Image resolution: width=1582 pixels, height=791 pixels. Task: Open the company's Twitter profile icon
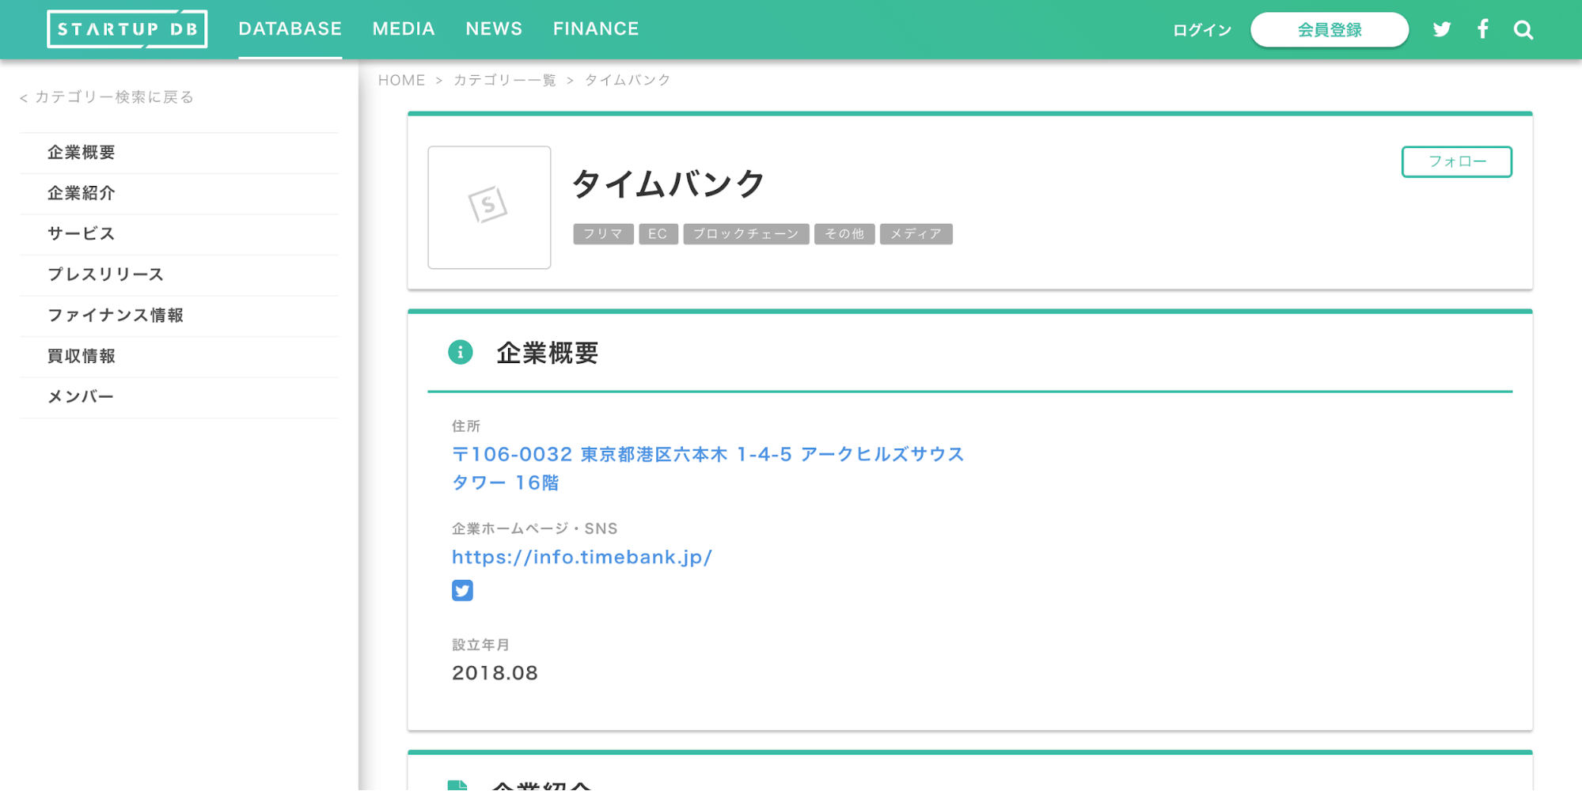point(462,591)
